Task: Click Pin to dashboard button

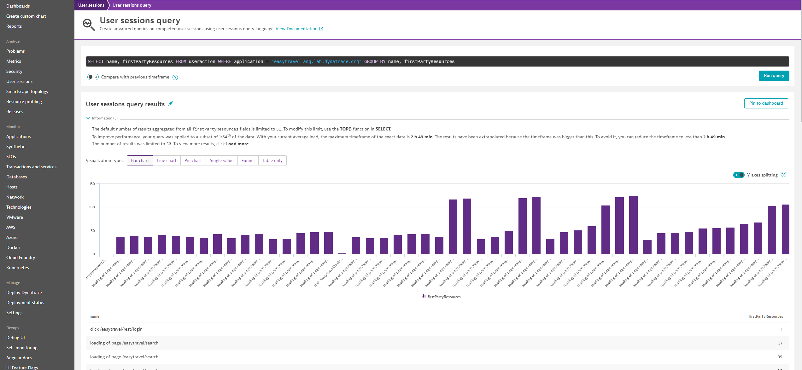Action: click(766, 103)
